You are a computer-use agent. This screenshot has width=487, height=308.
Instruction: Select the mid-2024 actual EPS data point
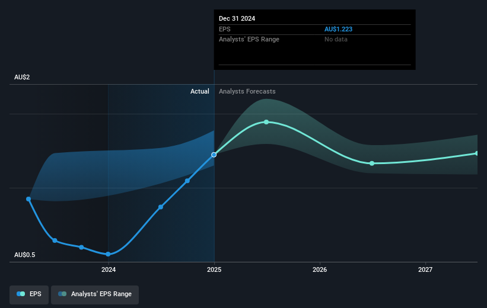point(161,207)
